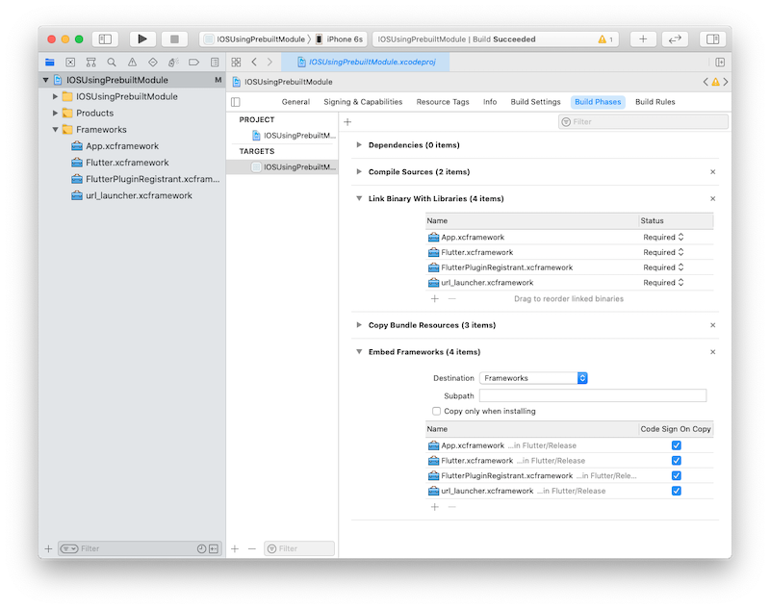Switch to Signing & Capabilities tab
770x609 pixels.
[363, 102]
